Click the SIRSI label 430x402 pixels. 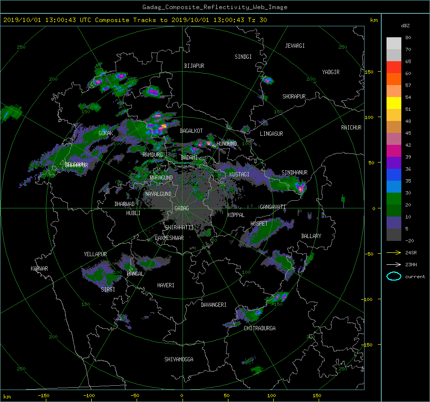click(108, 290)
